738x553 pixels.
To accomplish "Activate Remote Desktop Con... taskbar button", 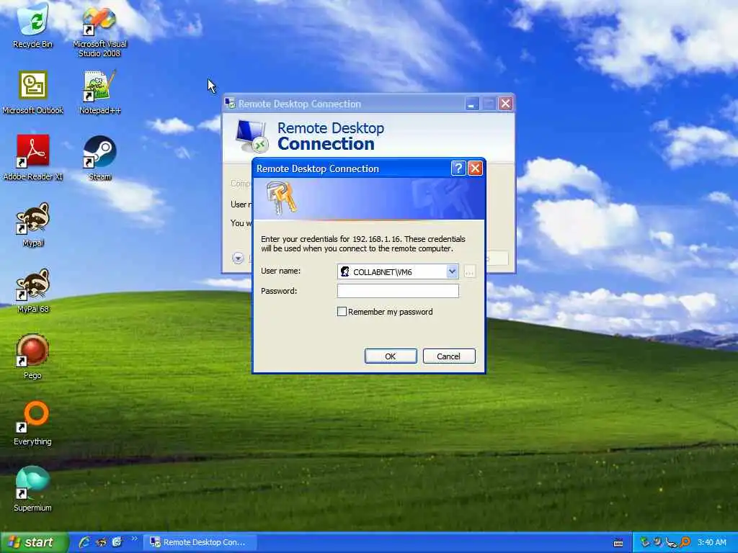I will tap(200, 542).
